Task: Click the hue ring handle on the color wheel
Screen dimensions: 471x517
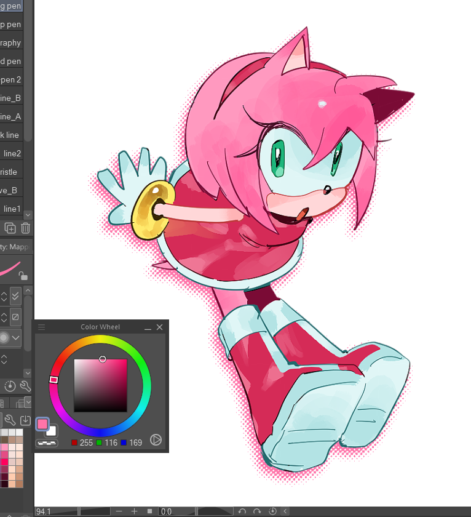Action: pos(53,380)
